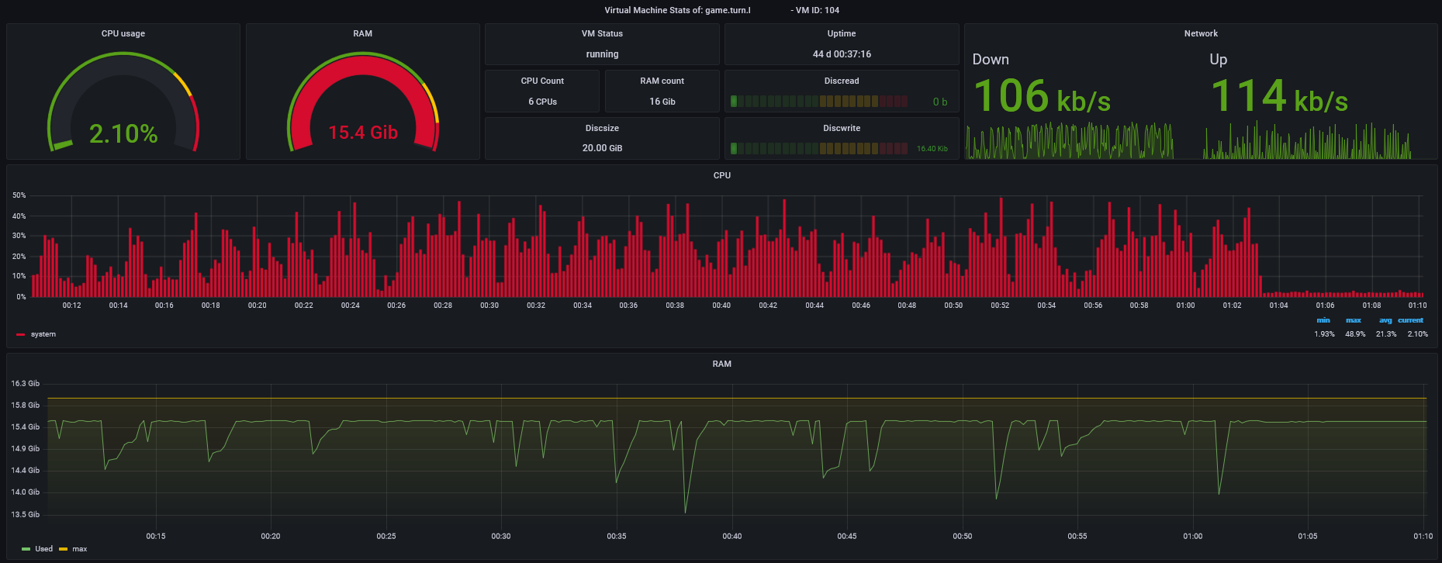Open the RAM gauge panel title menu

tap(362, 33)
